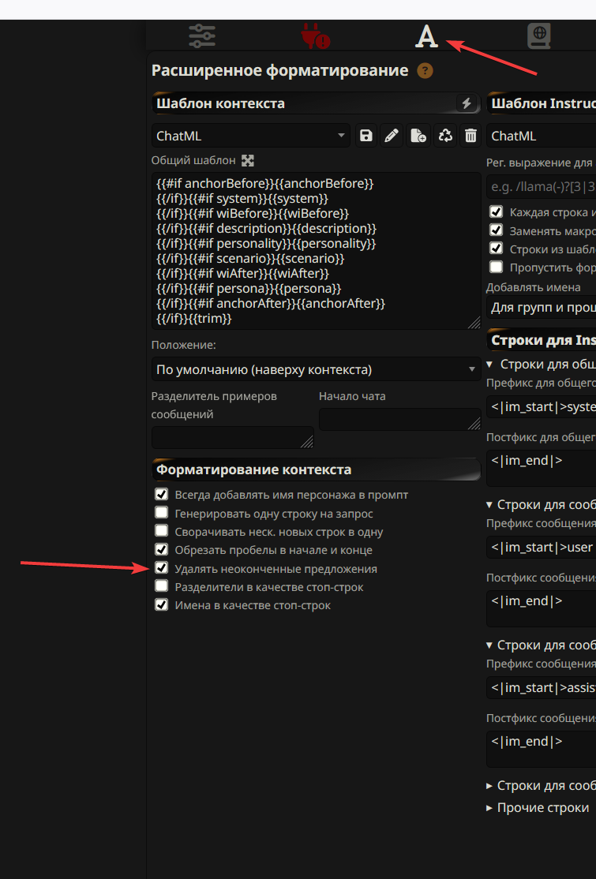Viewport: 596px width, 879px height.
Task: Rename the context template with pencil icon
Action: (392, 136)
